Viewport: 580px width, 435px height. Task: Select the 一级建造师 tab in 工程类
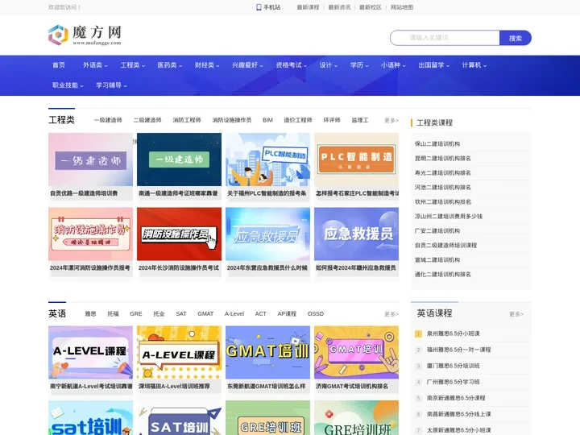(108, 120)
